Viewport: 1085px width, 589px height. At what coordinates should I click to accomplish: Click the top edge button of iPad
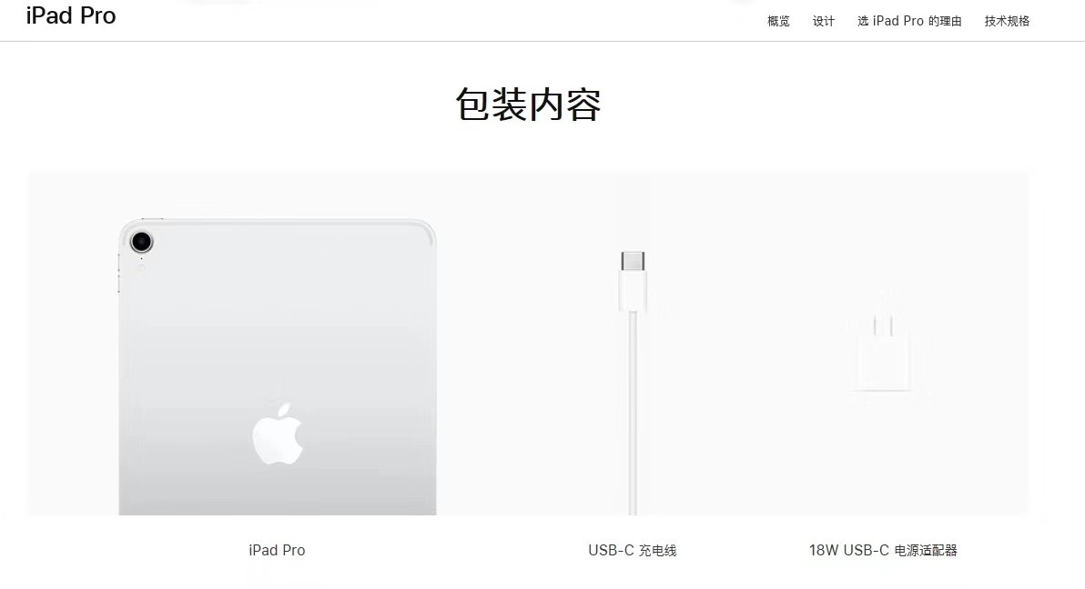pos(152,219)
